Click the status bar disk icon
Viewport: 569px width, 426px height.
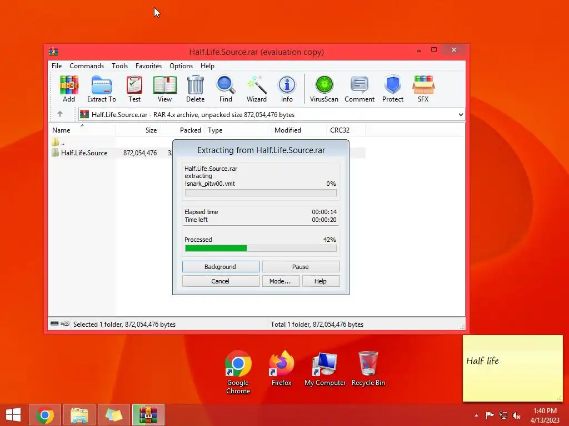pyautogui.click(x=54, y=323)
